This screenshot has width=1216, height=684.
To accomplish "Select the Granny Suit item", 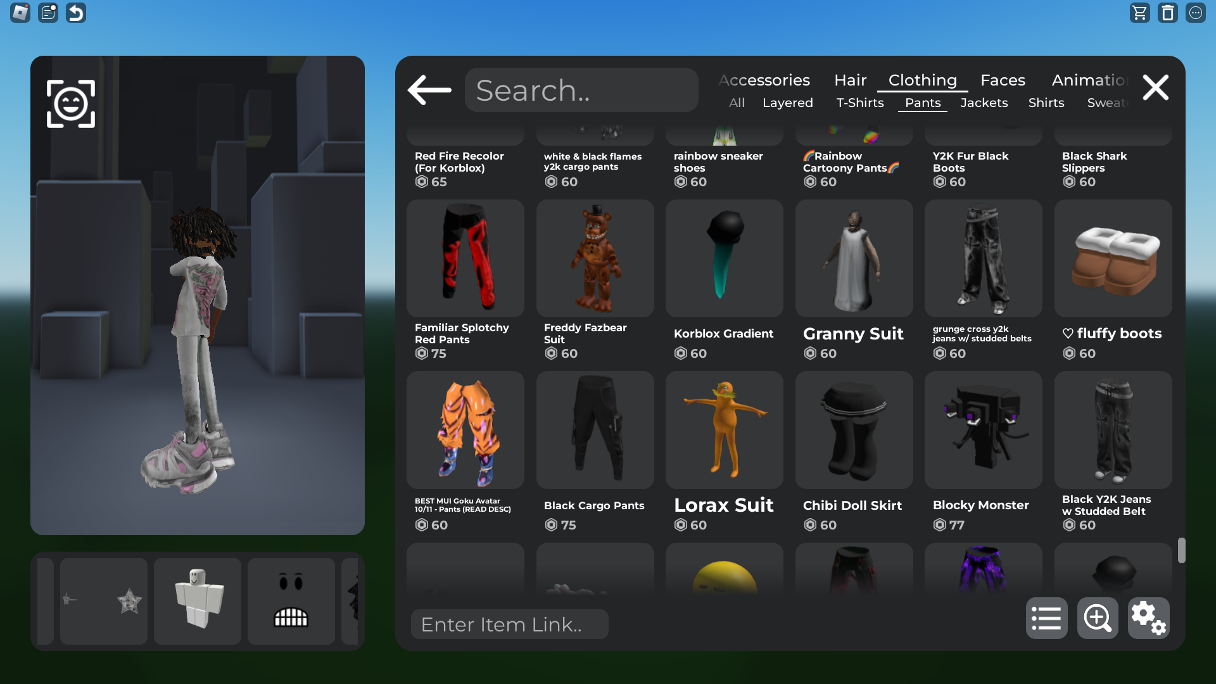I will pos(854,260).
